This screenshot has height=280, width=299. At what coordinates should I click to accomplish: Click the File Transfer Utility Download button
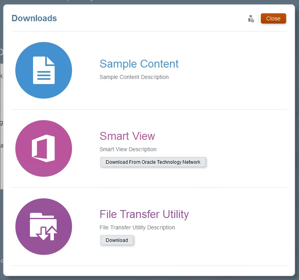pyautogui.click(x=117, y=240)
